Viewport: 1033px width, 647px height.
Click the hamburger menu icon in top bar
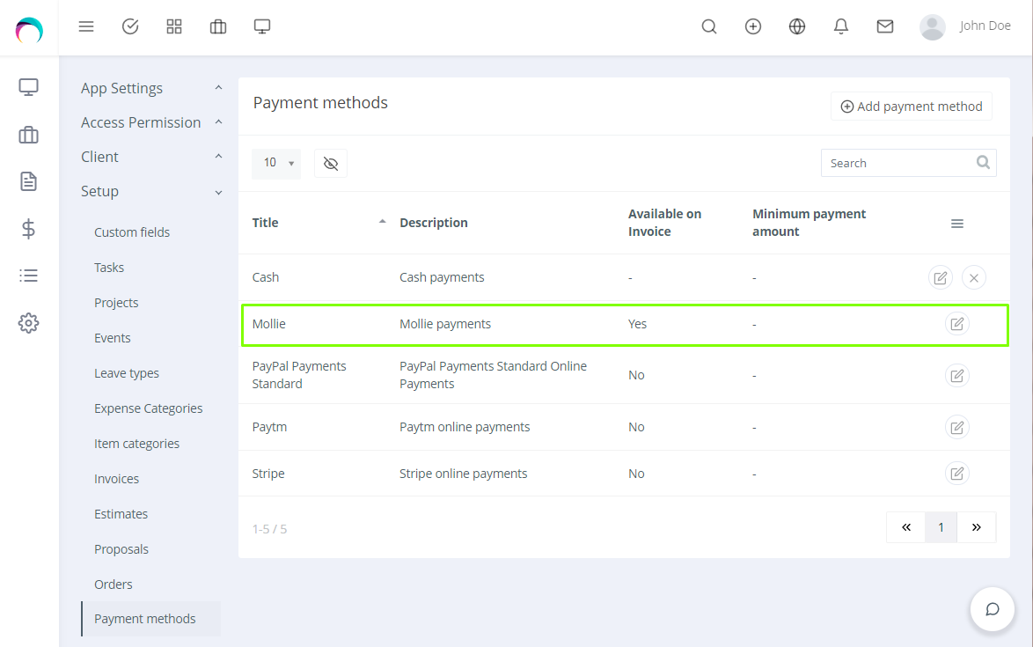(x=86, y=26)
